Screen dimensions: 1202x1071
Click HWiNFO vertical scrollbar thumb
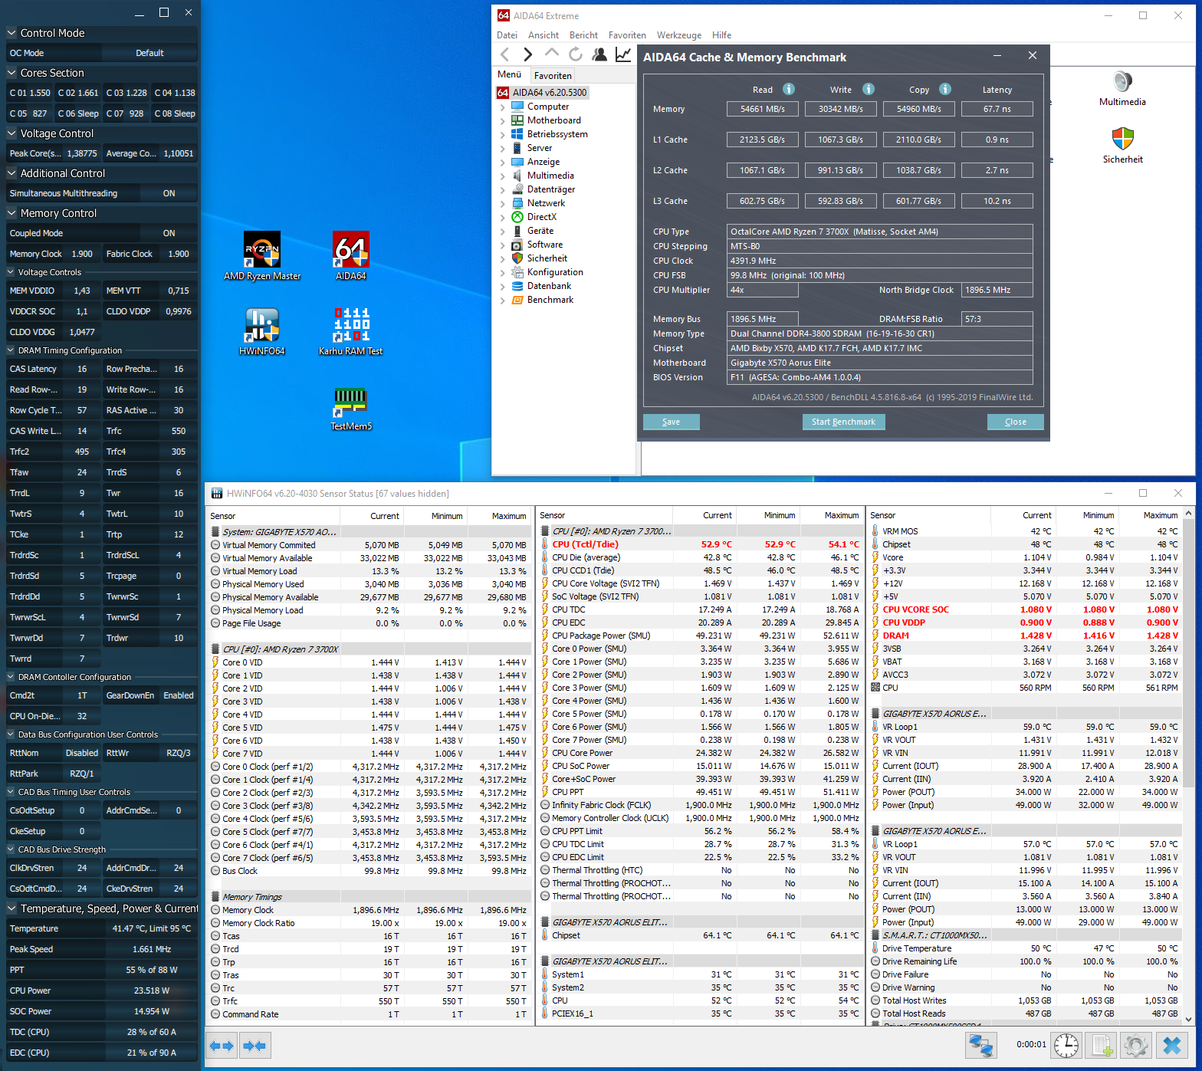coord(1189,652)
